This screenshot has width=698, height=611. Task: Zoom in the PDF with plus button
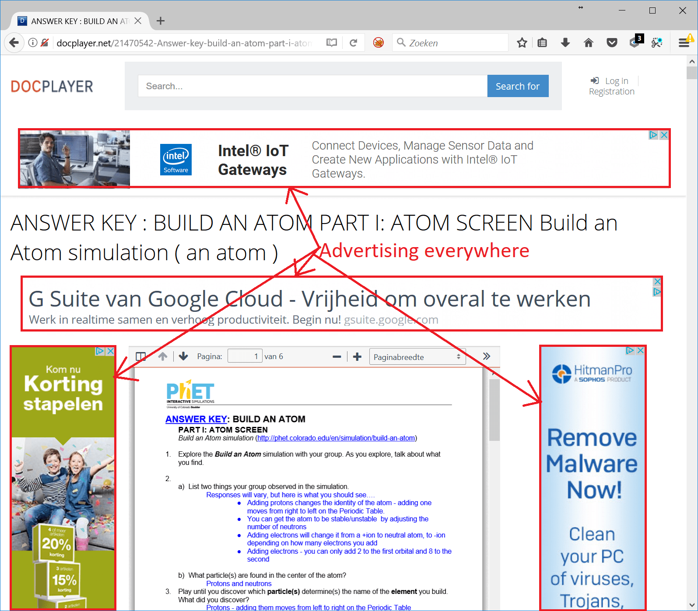[357, 357]
